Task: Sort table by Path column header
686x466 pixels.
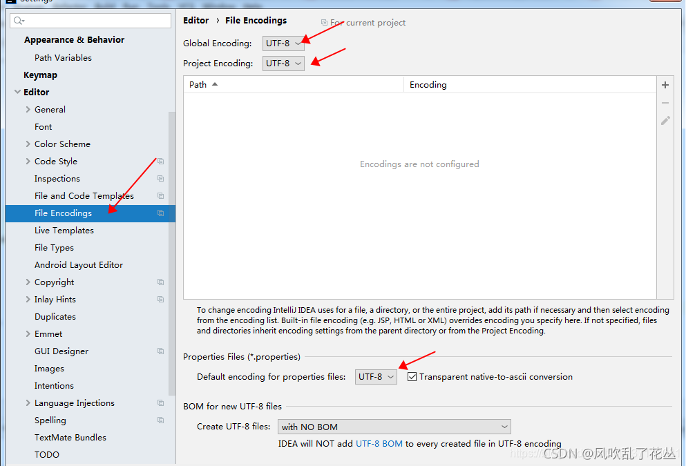Action: (x=294, y=84)
